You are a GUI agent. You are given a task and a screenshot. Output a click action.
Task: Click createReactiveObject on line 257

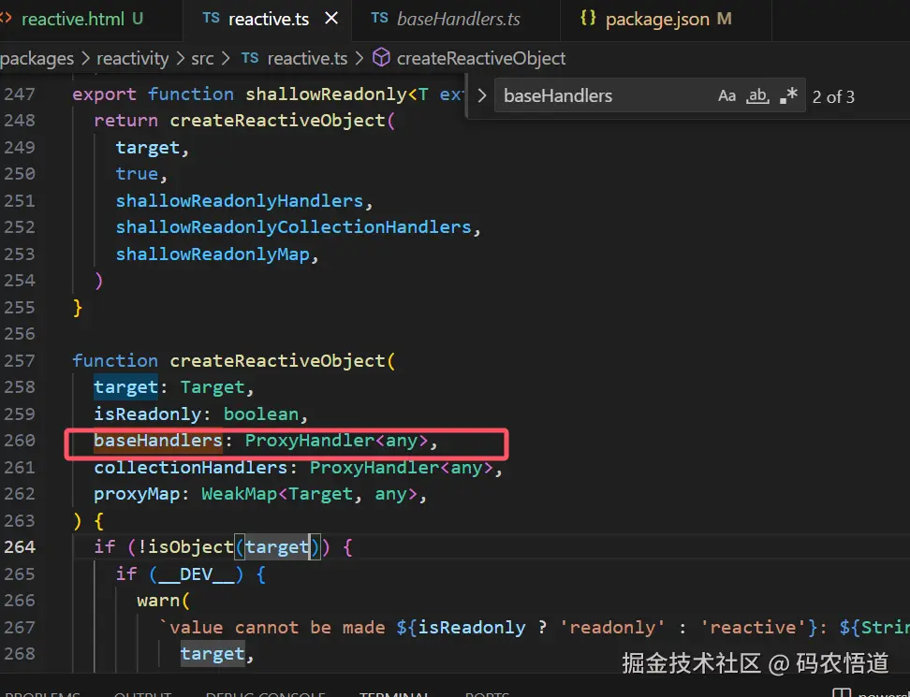pos(277,361)
